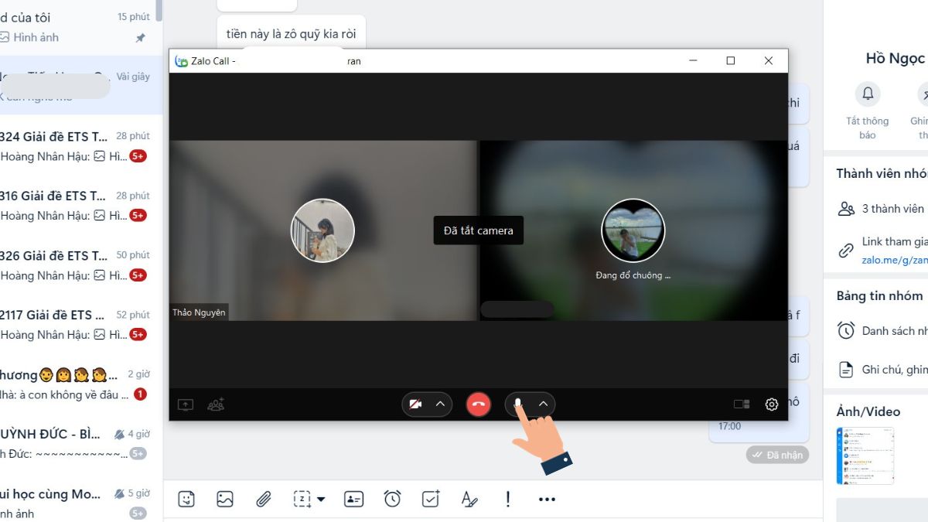Viewport: 928px width, 522px height.
Task: Send a contact card from the toolbar
Action: pos(353,500)
